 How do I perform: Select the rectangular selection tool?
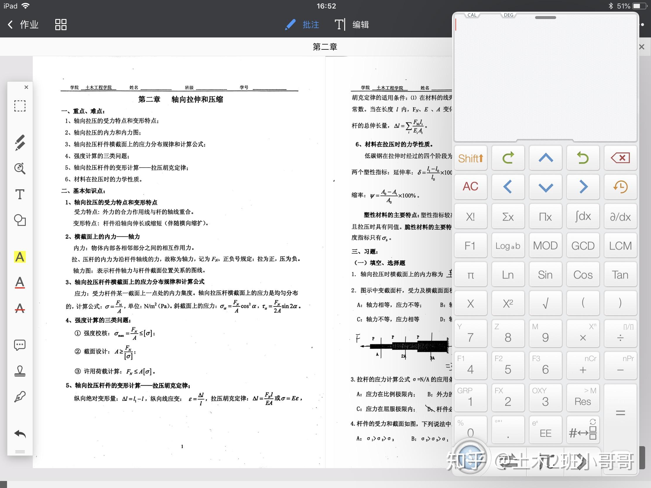point(20,106)
